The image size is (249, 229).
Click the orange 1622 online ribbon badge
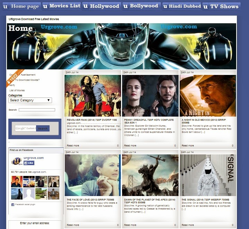(15, 78)
